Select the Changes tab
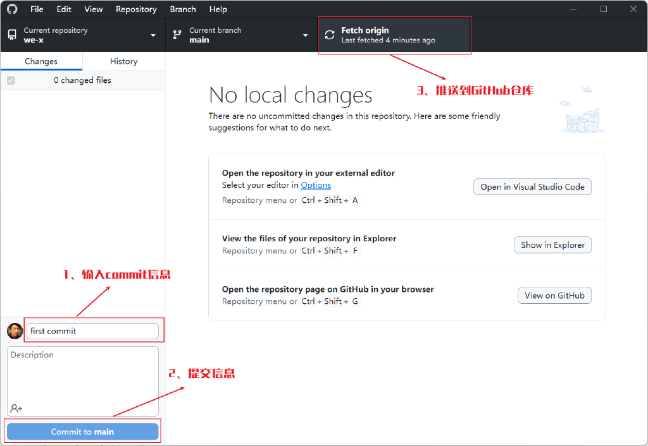648x446 pixels. [x=41, y=61]
